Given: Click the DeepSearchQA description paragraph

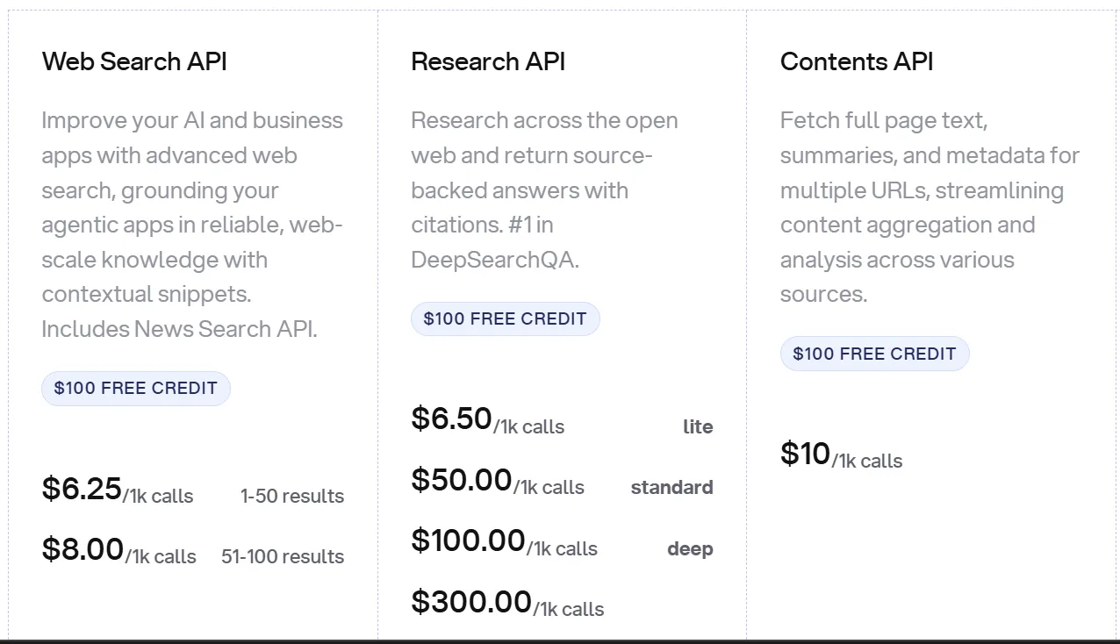Looking at the screenshot, I should click(x=544, y=190).
